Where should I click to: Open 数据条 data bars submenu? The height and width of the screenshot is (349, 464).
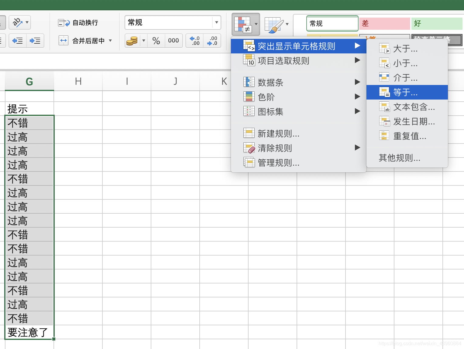click(298, 82)
